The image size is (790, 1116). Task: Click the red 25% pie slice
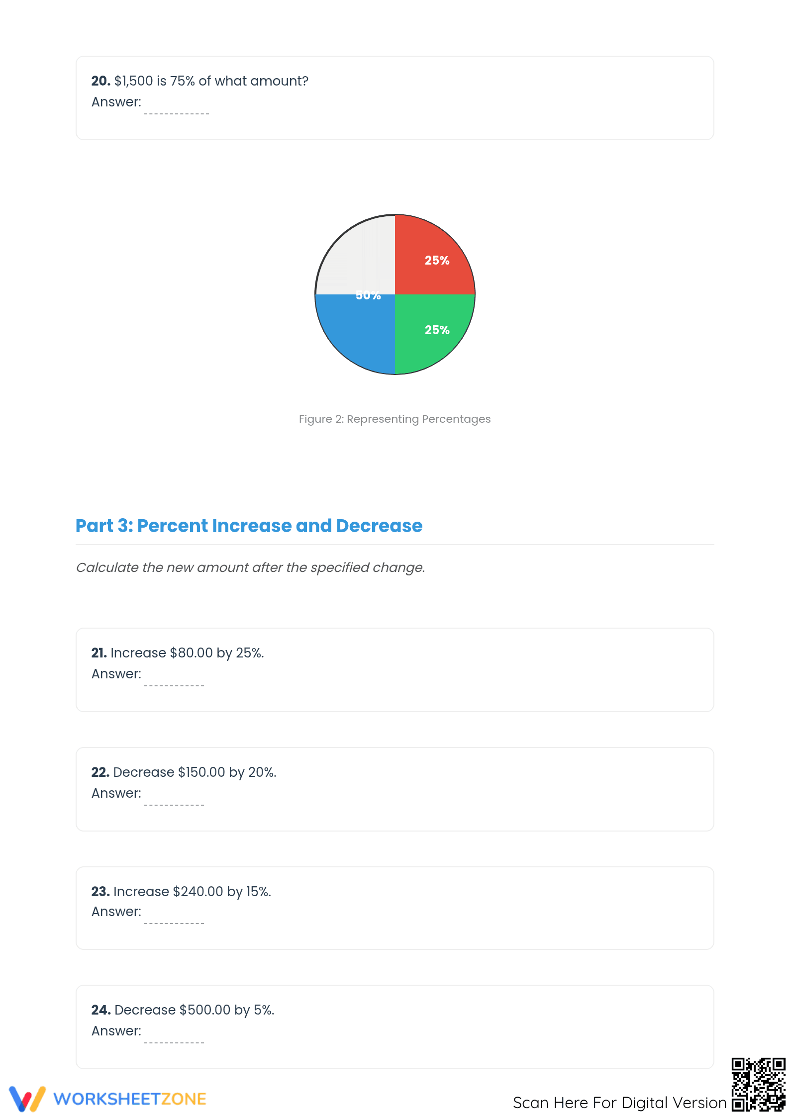(434, 255)
